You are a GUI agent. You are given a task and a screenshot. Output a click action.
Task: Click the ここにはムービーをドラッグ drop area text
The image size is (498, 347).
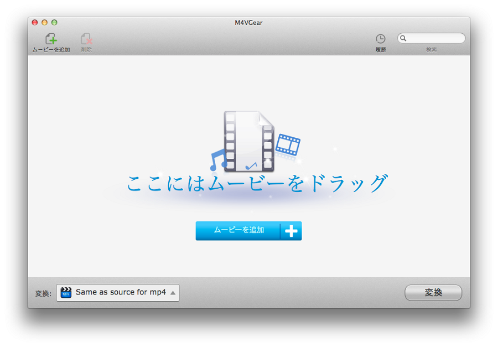(x=256, y=184)
